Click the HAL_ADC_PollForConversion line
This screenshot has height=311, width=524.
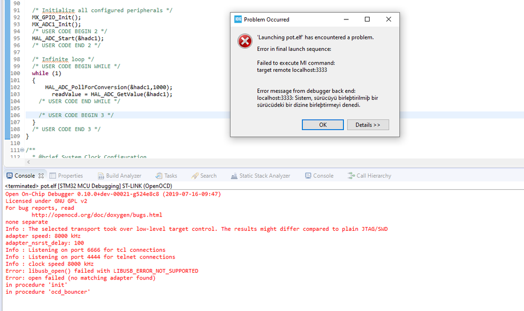coord(109,87)
